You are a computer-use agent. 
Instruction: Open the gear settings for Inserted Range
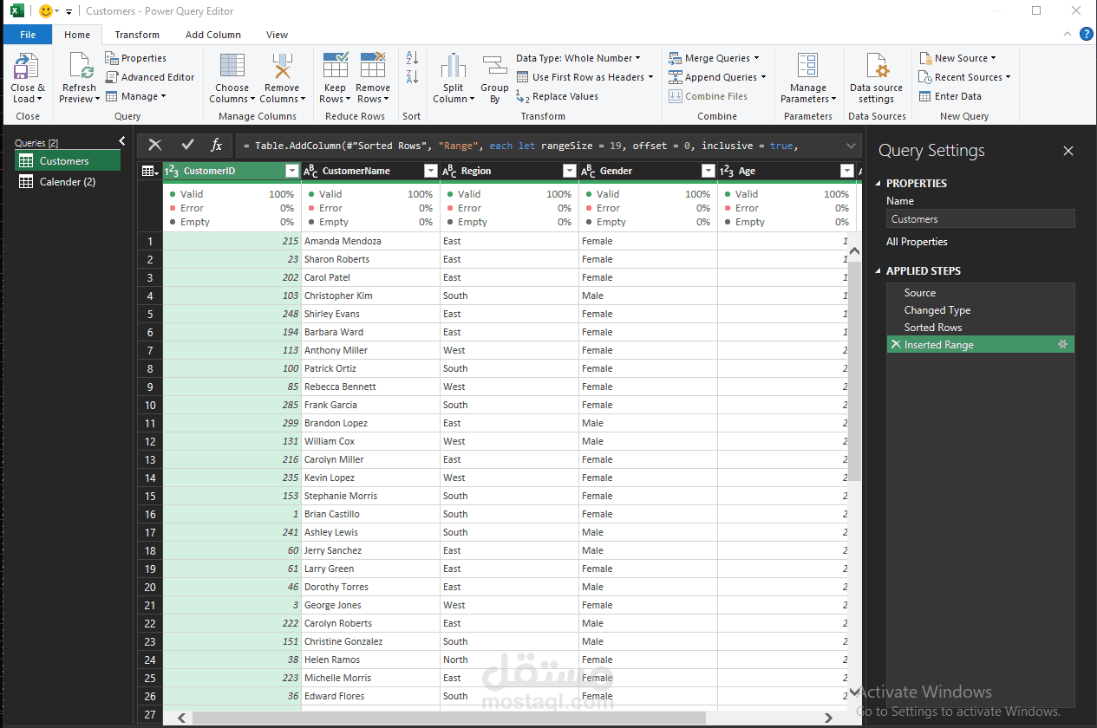pyautogui.click(x=1062, y=344)
